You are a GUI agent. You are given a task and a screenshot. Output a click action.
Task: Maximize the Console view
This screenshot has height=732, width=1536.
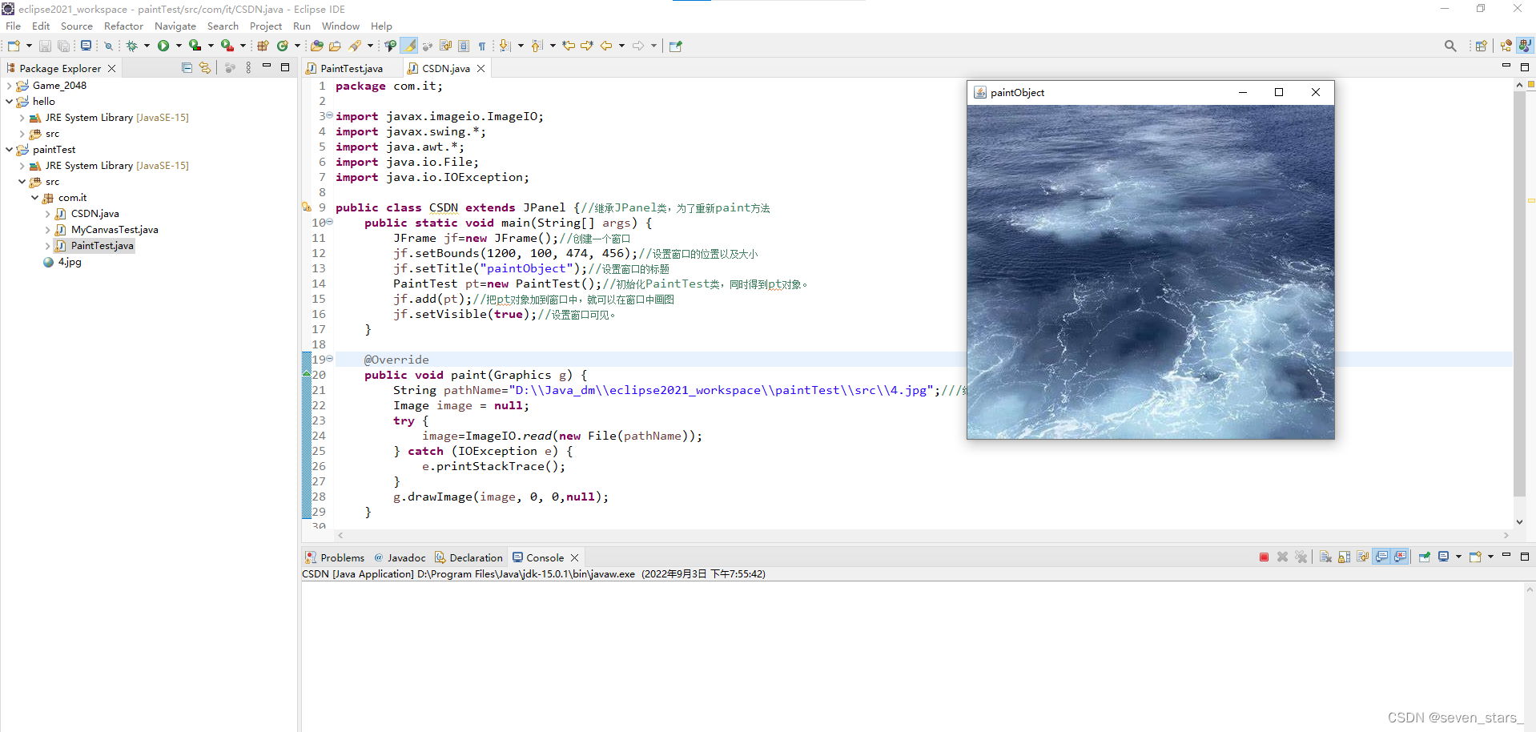(x=1525, y=557)
